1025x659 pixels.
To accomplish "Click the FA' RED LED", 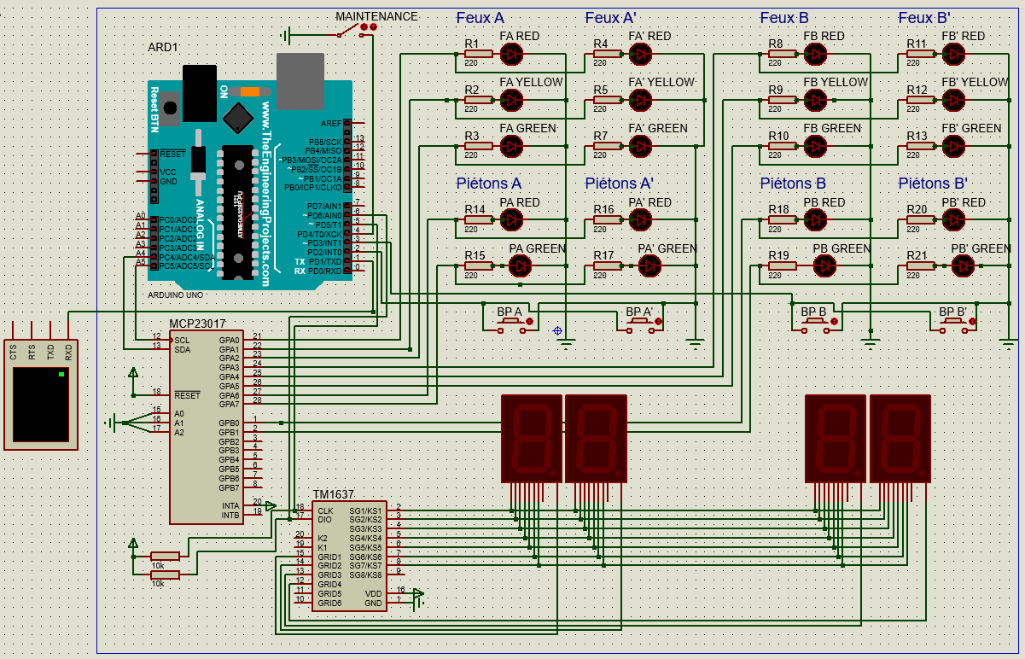I will click(x=640, y=55).
